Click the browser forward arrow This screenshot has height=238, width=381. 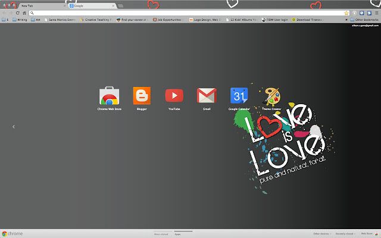(11, 13)
